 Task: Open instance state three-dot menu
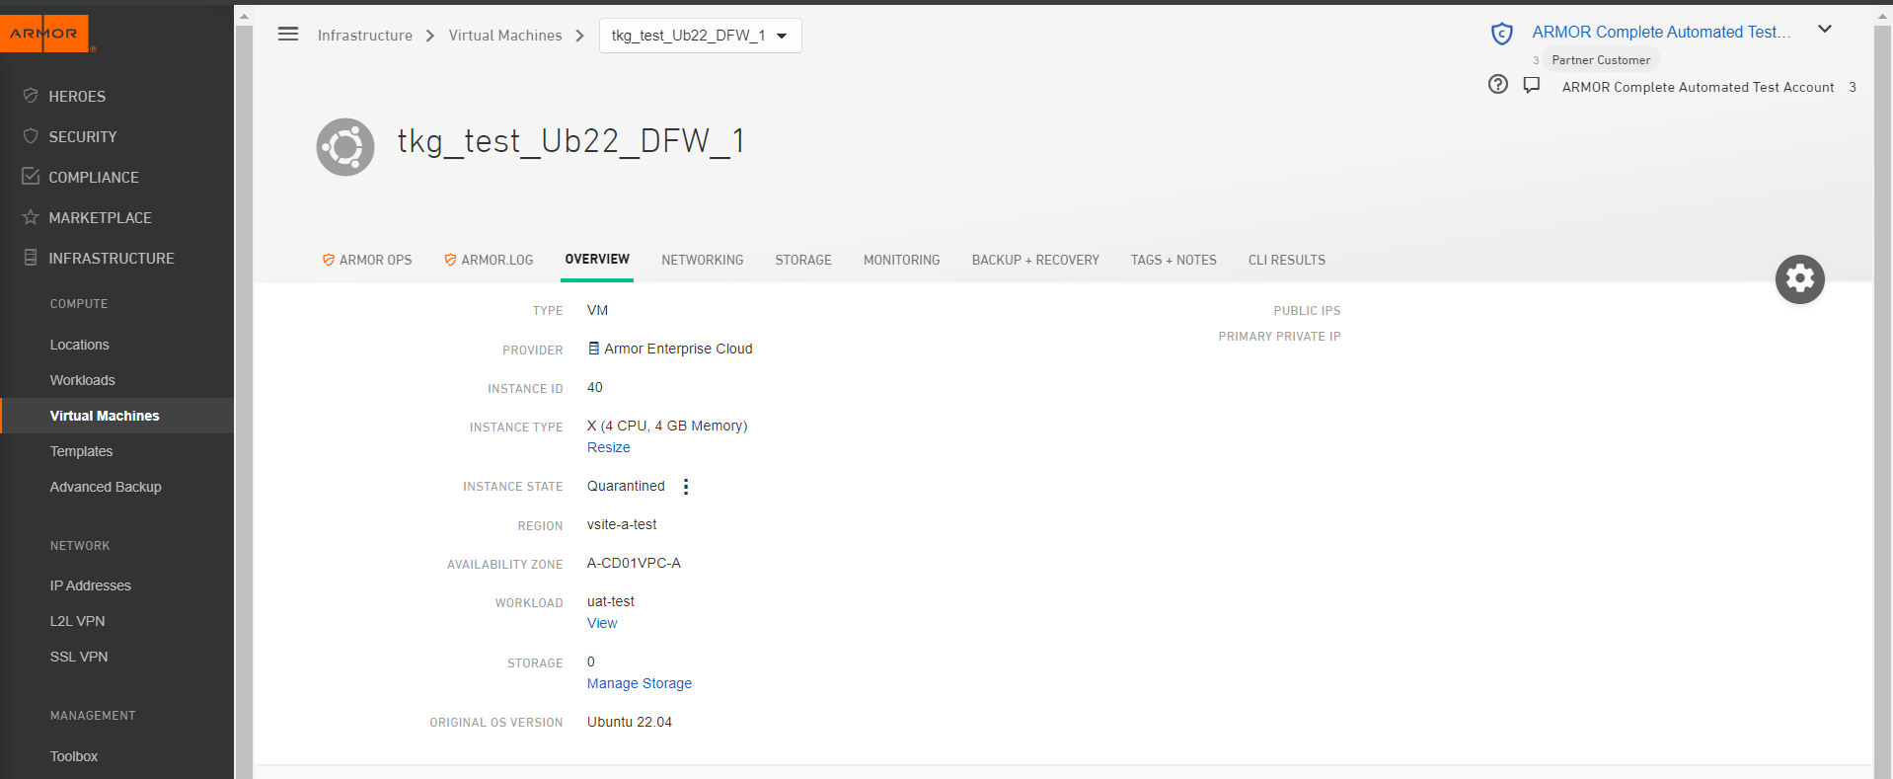(686, 487)
